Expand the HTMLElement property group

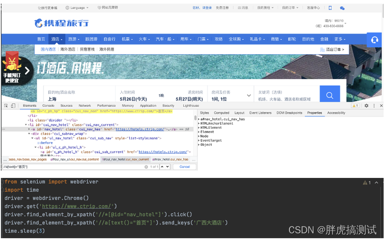pyautogui.click(x=199, y=128)
